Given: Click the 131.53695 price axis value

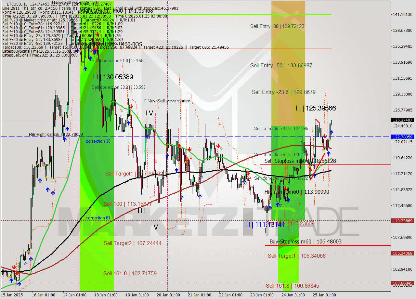Looking at the screenshot, I should (x=403, y=78).
